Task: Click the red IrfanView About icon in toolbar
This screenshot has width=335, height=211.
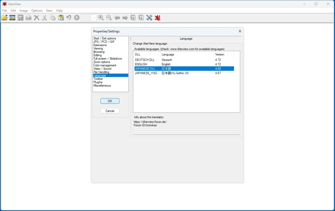Action: point(158,18)
